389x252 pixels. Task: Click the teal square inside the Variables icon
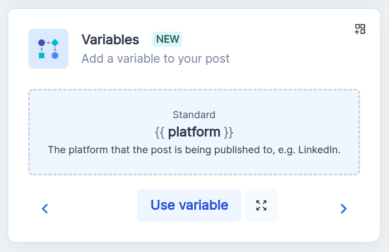click(x=42, y=56)
